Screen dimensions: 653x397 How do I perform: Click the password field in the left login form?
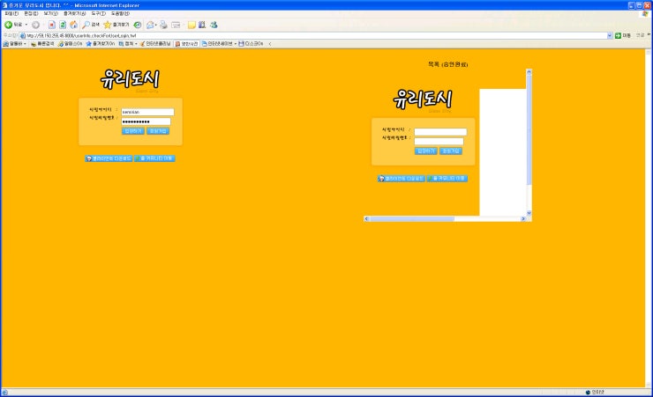(146, 121)
